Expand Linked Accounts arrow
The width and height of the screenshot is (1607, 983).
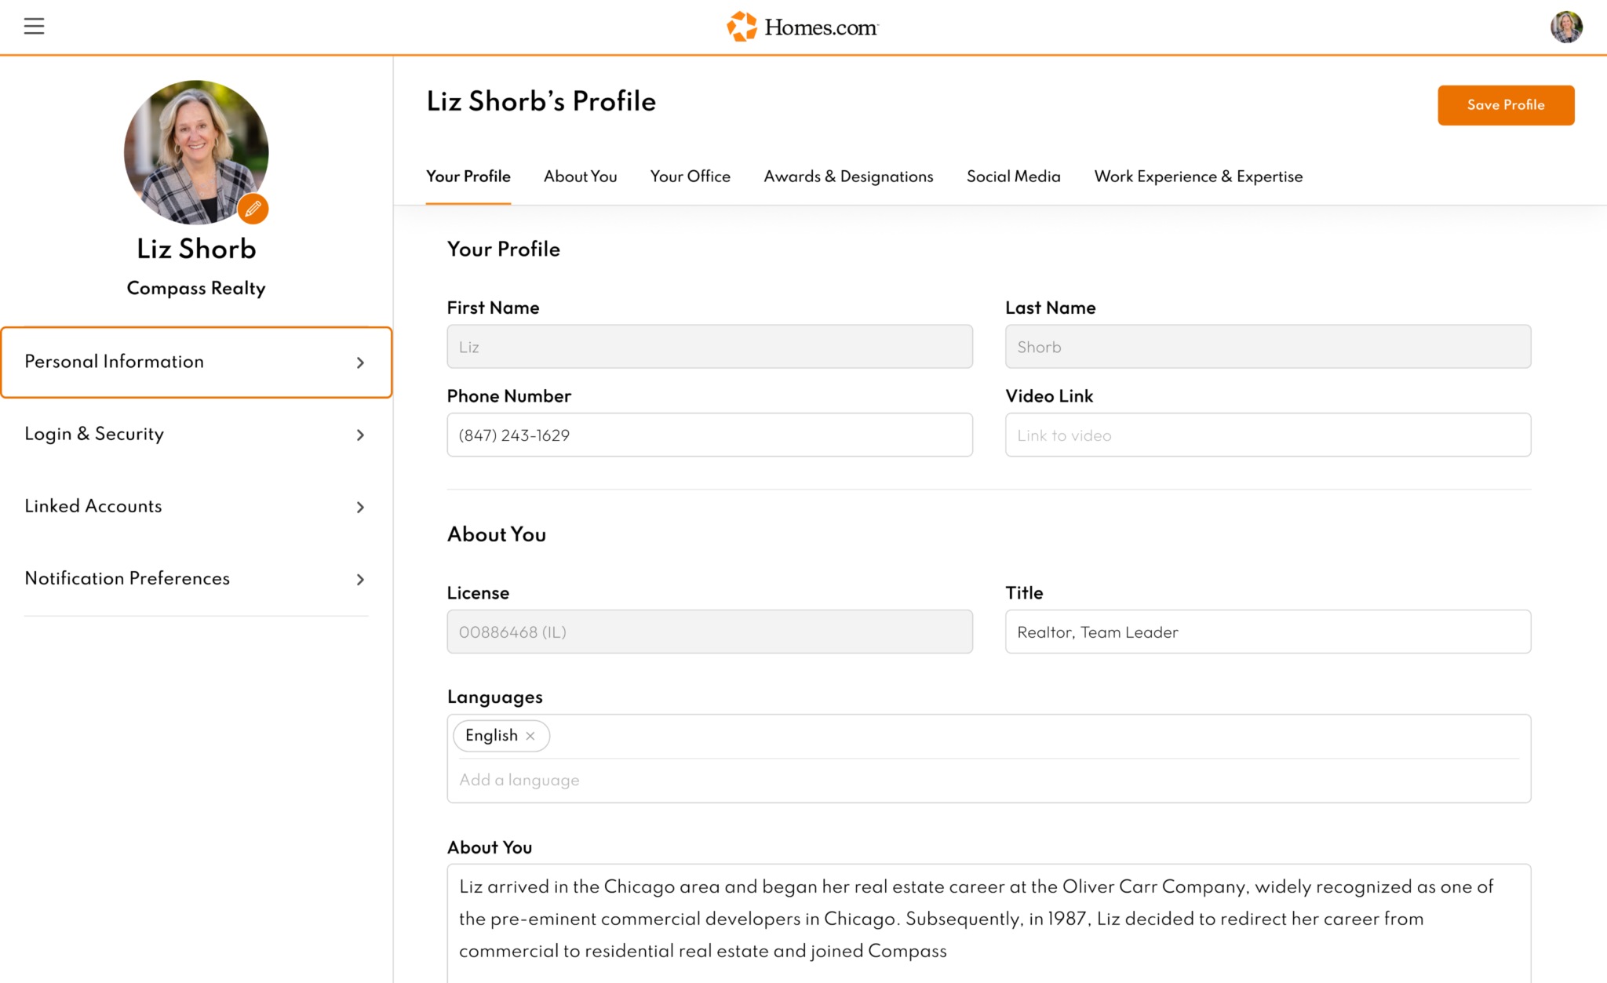(x=360, y=507)
